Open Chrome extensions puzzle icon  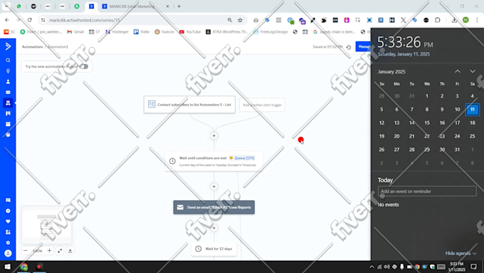[438, 20]
